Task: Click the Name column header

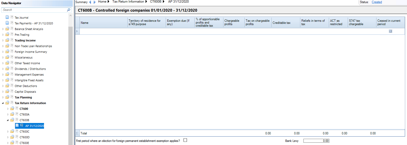Action: (104, 23)
